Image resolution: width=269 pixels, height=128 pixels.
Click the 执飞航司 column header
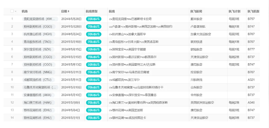click(x=196, y=12)
